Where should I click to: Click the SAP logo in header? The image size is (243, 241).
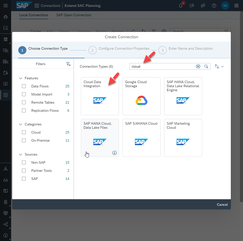pyautogui.click(x=24, y=5)
